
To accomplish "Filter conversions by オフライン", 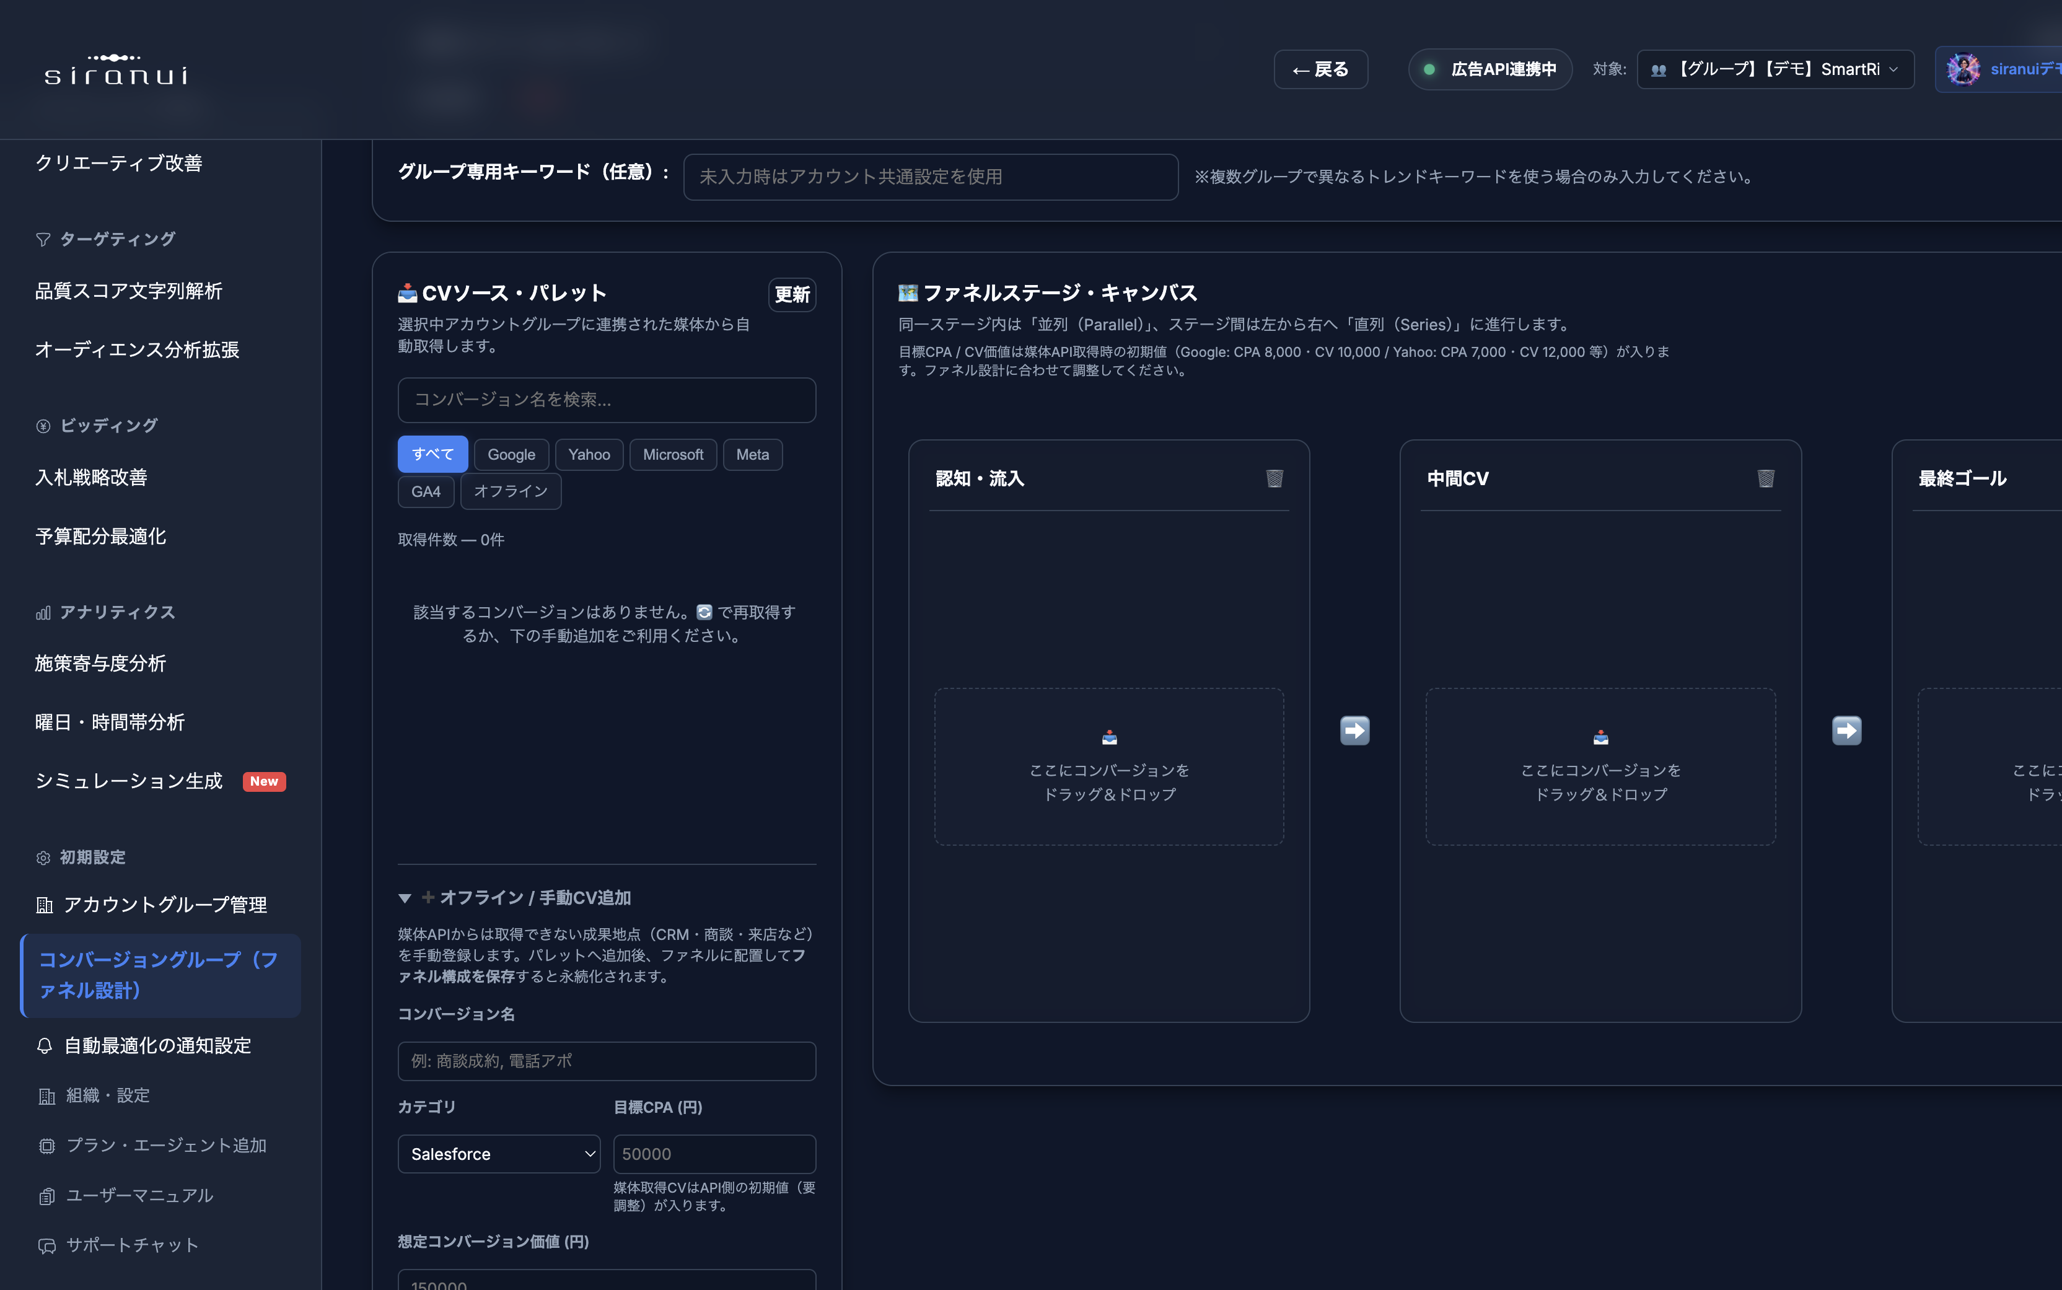I will tap(510, 491).
